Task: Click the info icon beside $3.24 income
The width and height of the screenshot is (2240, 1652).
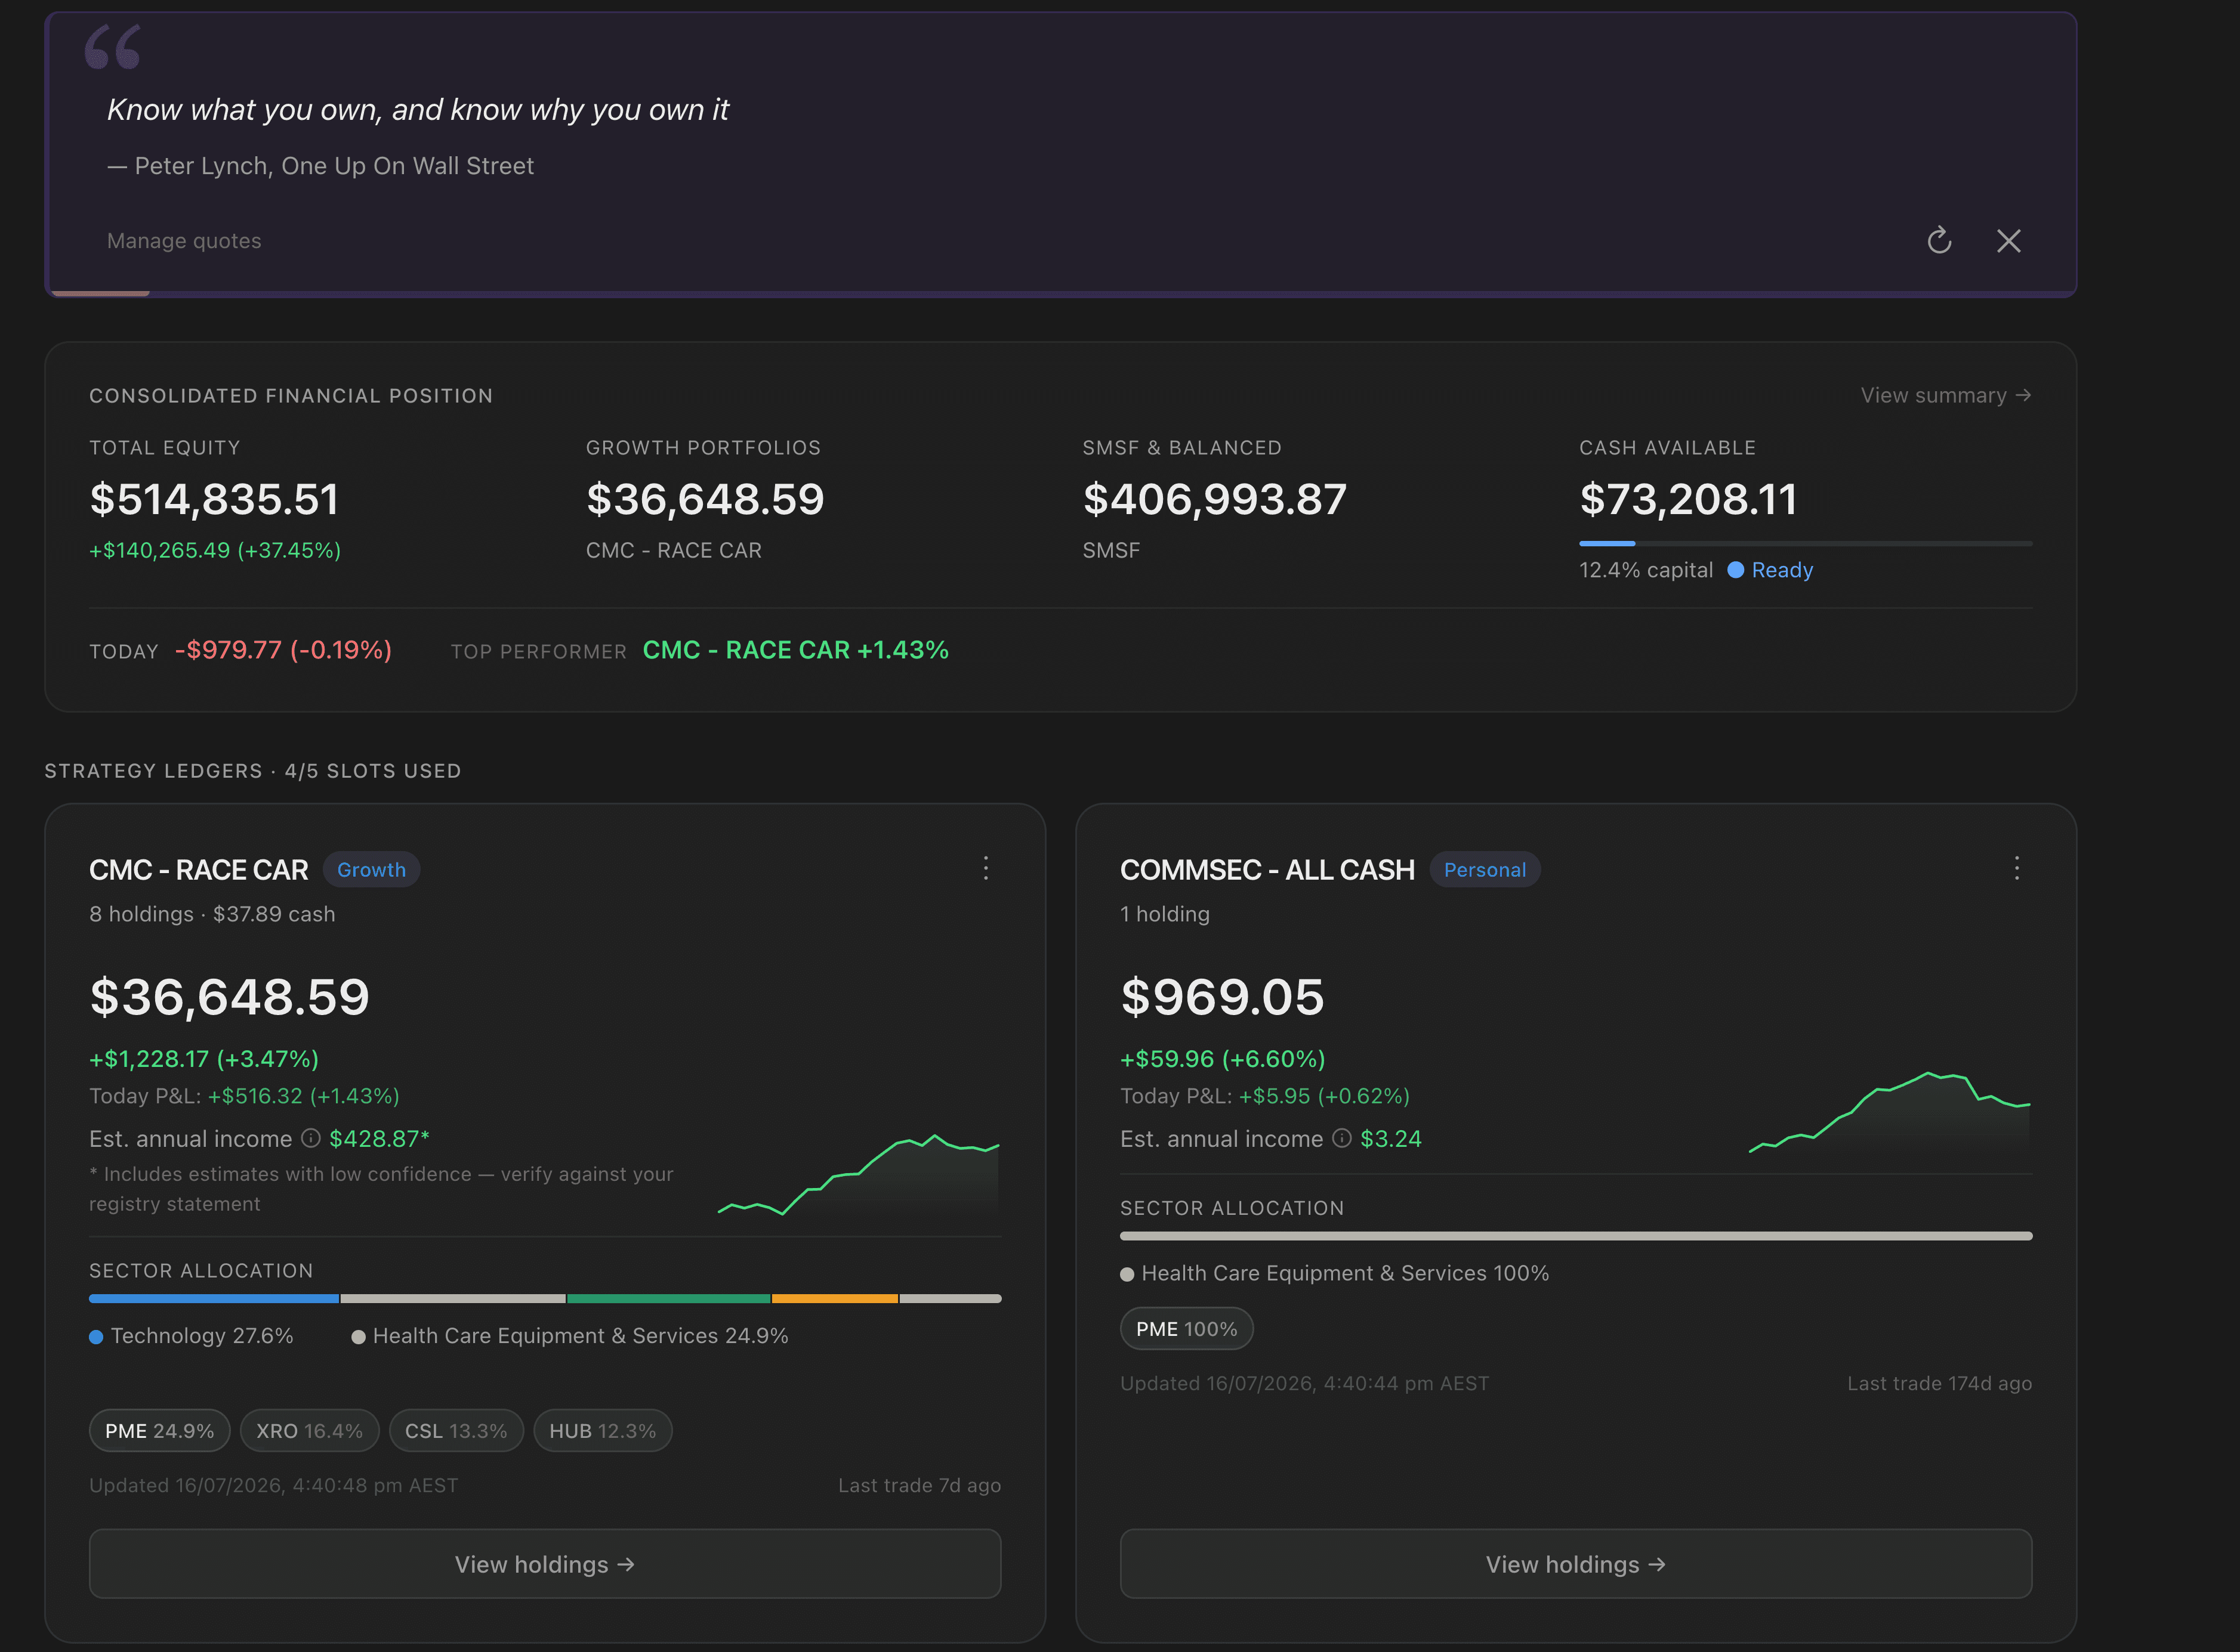Action: (1341, 1138)
